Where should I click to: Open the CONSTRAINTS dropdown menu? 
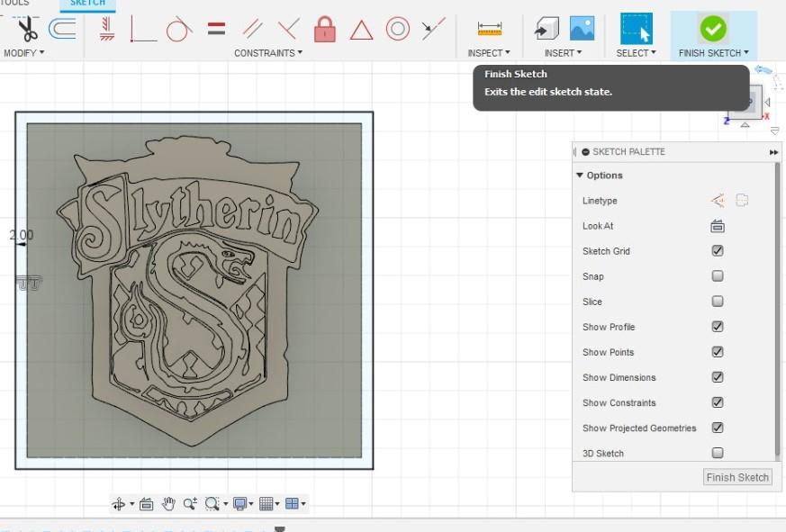[x=268, y=52]
